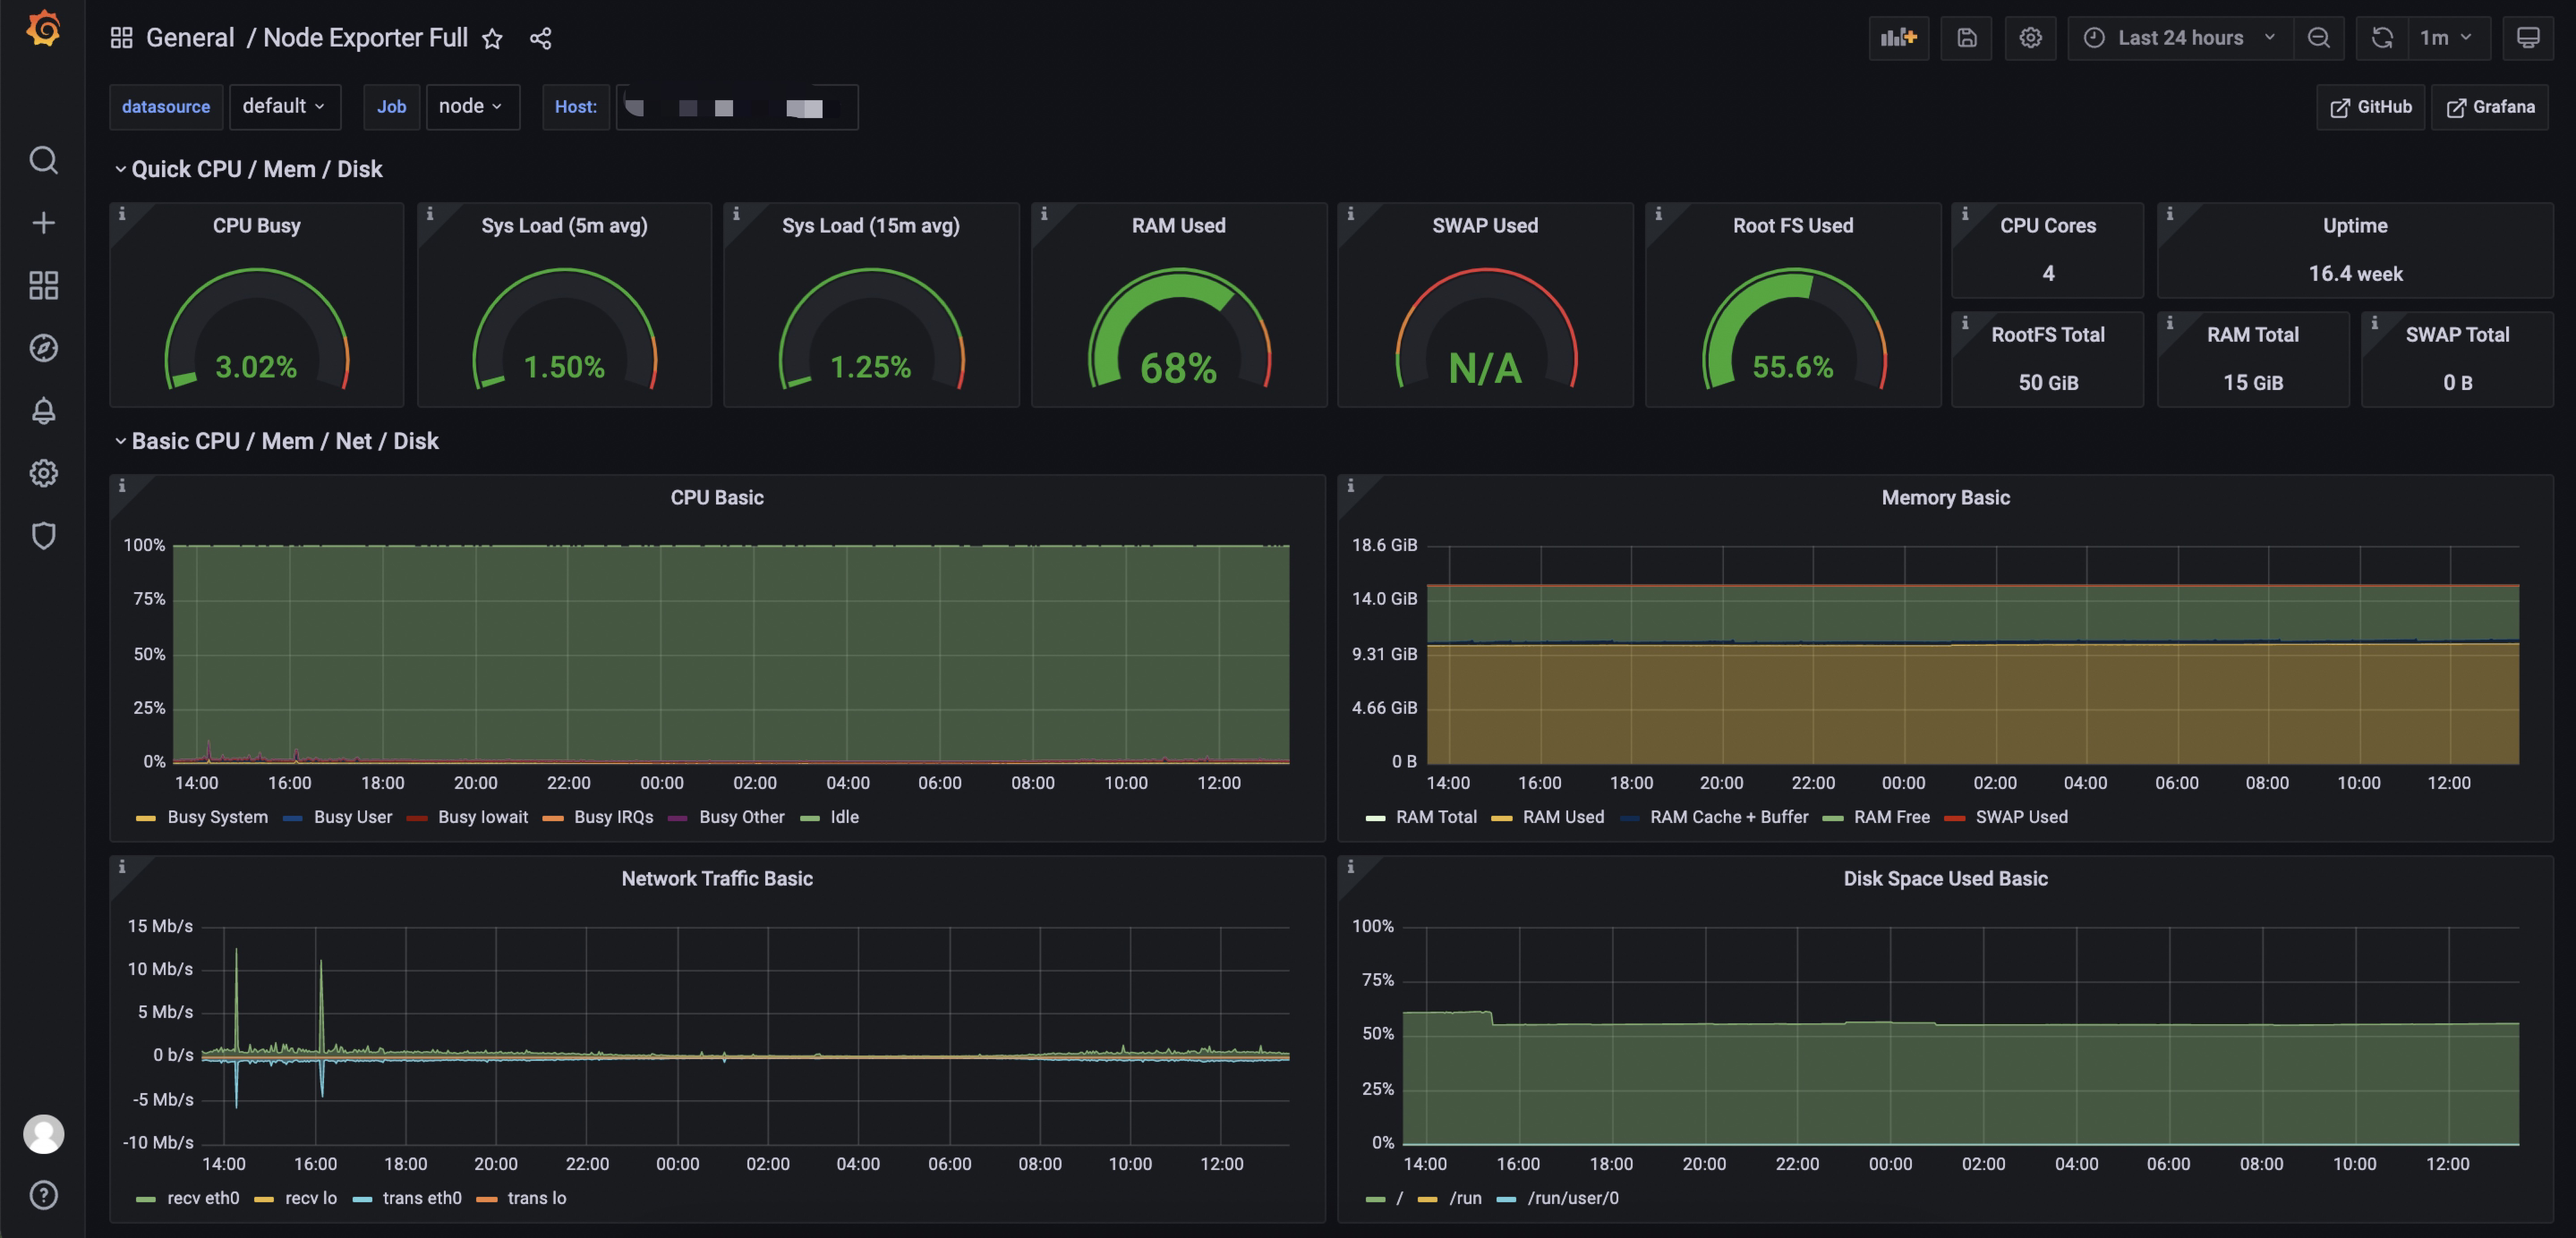Viewport: 2576px width, 1238px height.
Task: Click the Memory Basic panel title
Action: pyautogui.click(x=1945, y=497)
